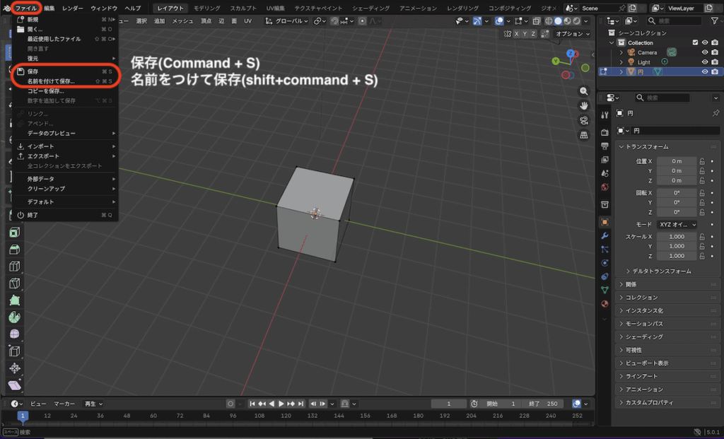Open the modifiers wrench tab in properties
This screenshot has width=724, height=439.
605,235
